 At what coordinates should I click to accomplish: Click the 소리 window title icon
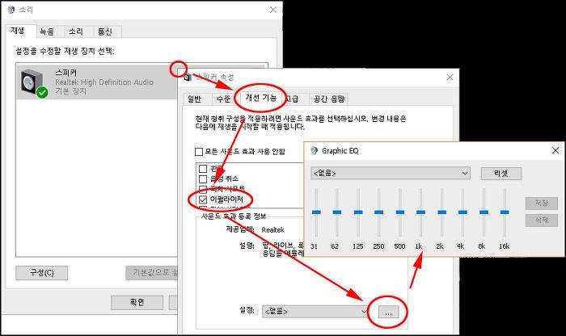click(11, 10)
